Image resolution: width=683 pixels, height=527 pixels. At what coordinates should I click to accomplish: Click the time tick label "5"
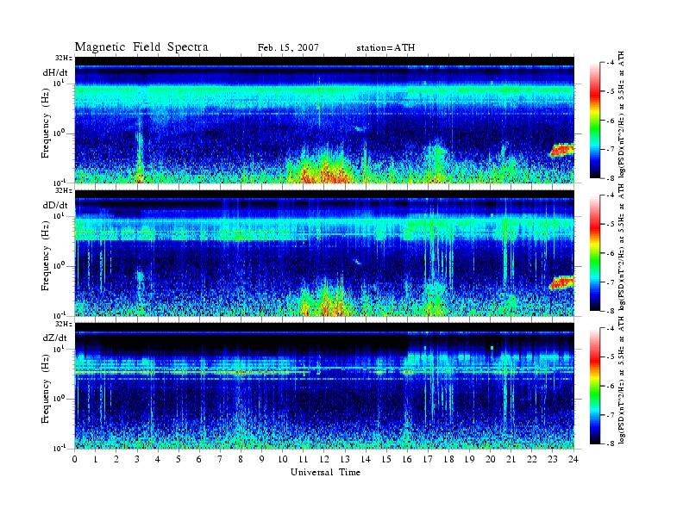click(179, 459)
